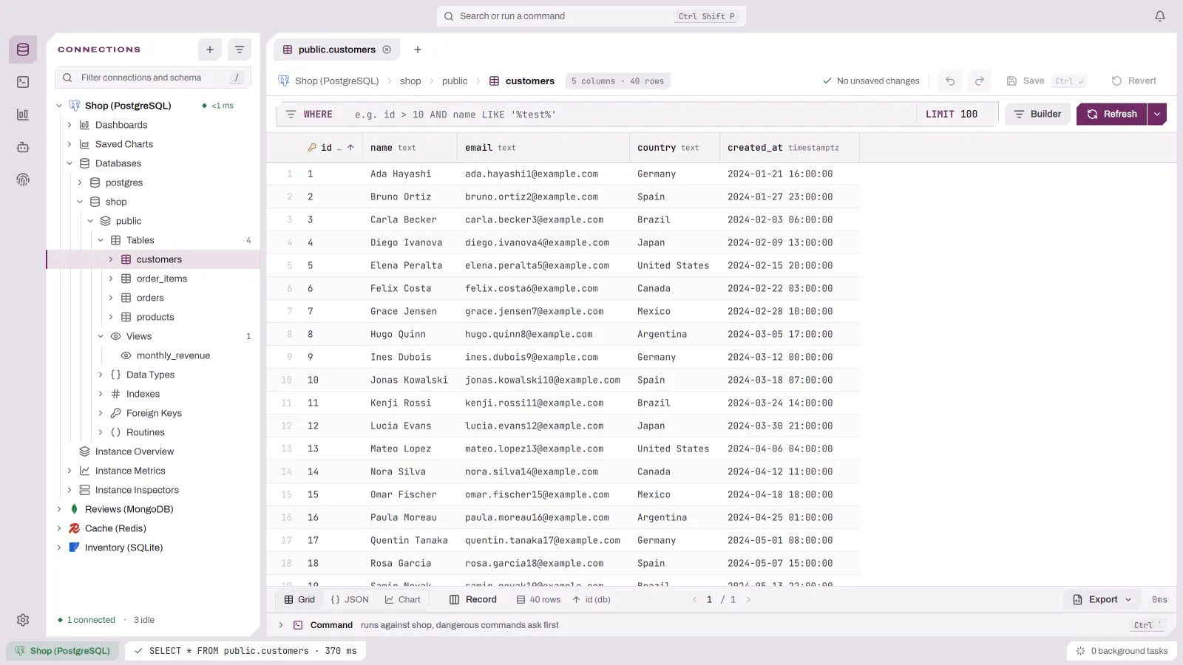Viewport: 1183px width, 665px height.
Task: Add a new connection with plus icon
Action: point(210,50)
